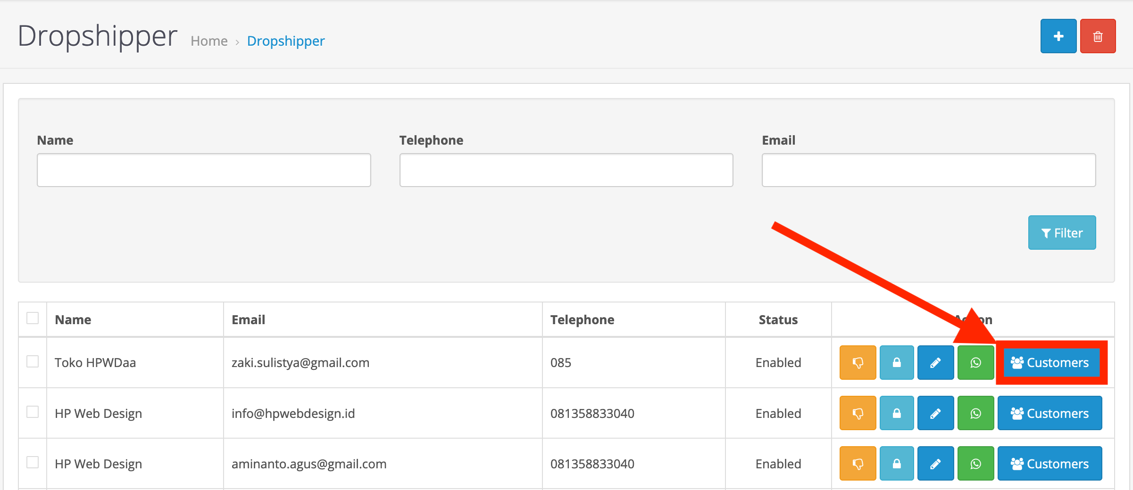Click lock icon in Toko HPWDaa row

[896, 362]
